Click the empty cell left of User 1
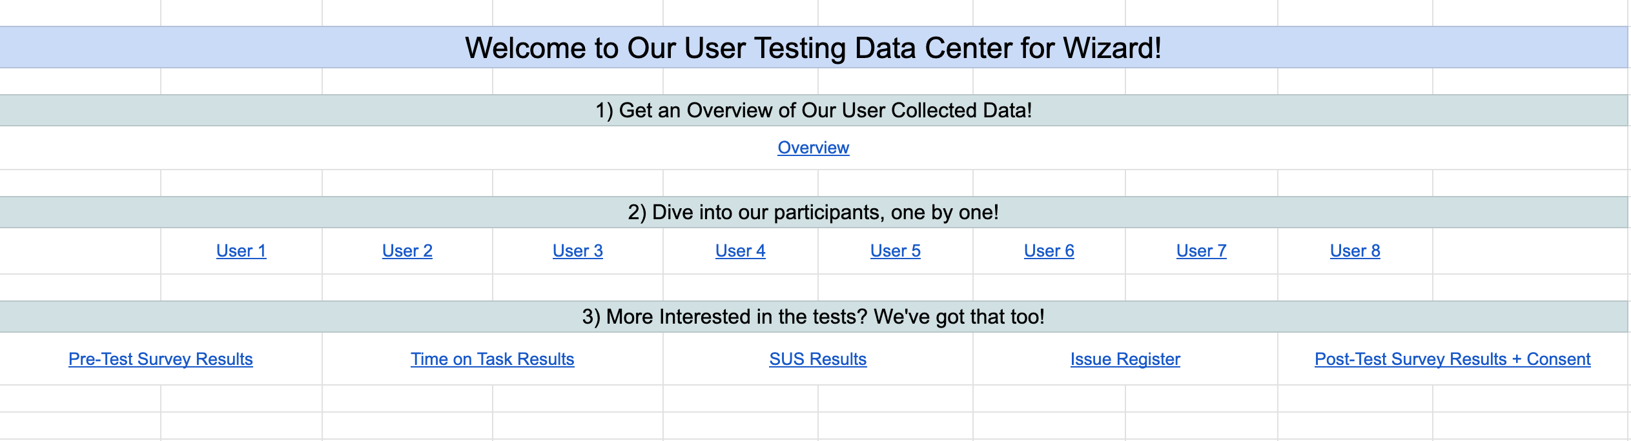The image size is (1631, 441). point(80,251)
